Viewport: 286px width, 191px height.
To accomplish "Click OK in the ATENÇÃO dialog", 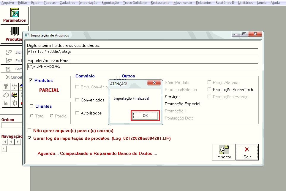I will [x=145, y=116].
